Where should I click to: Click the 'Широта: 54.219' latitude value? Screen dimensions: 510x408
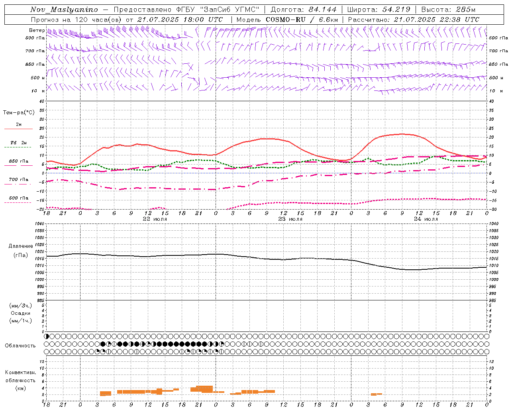[x=379, y=10]
